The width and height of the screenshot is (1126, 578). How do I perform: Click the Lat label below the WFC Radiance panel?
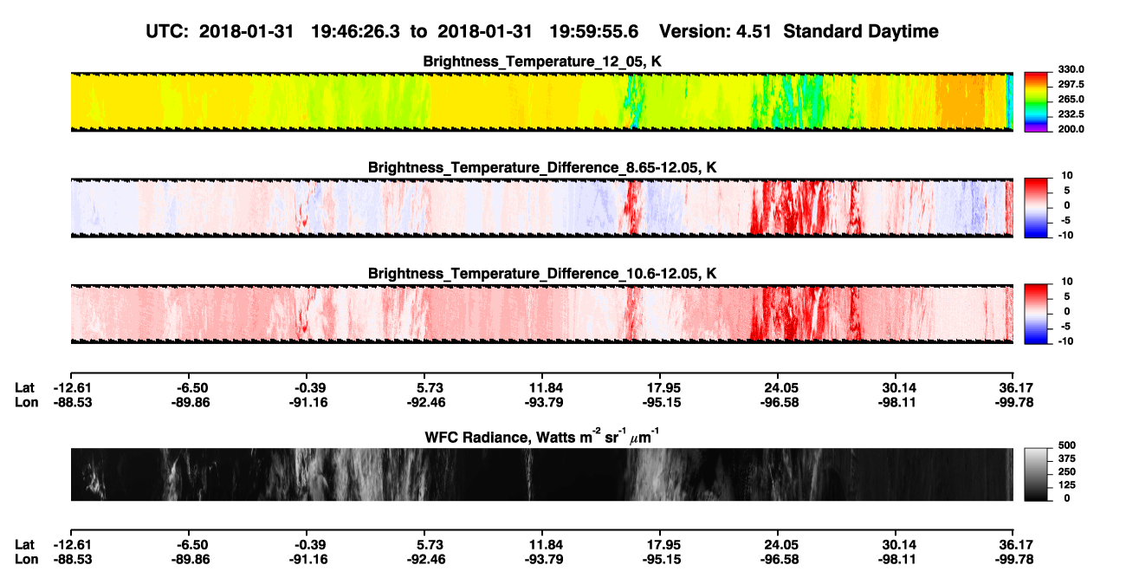point(25,544)
